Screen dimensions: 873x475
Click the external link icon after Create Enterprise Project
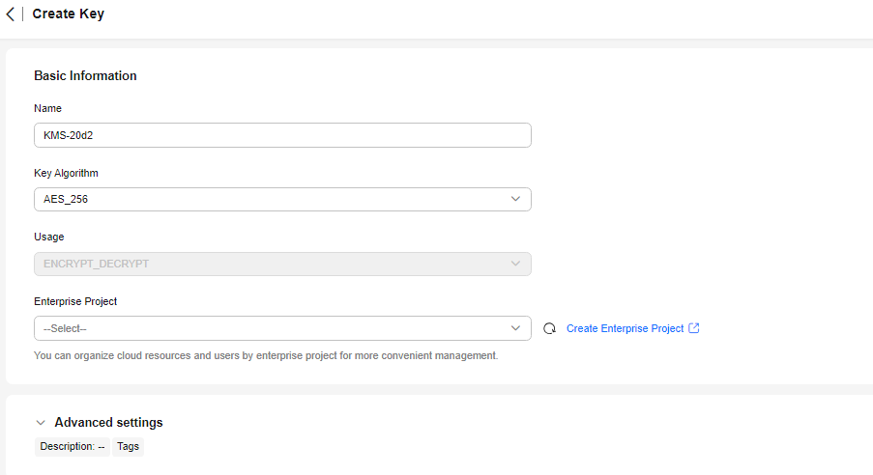pyautogui.click(x=694, y=328)
